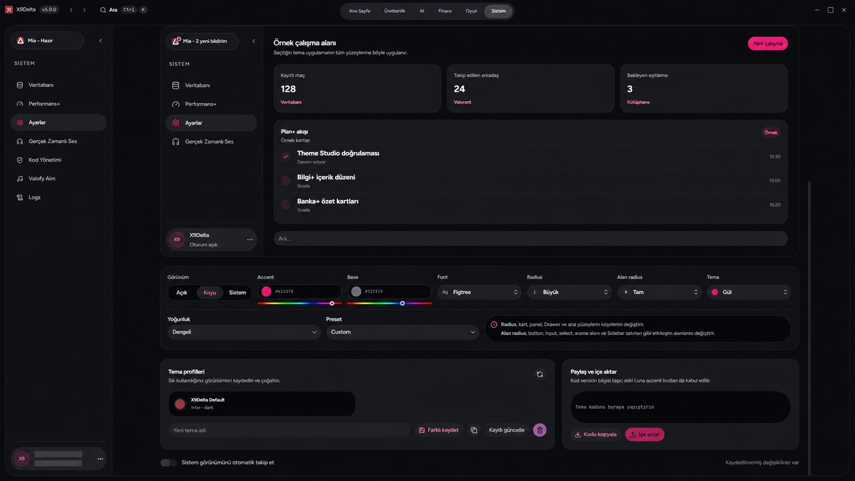Check the Banka+ özet kartları task
This screenshot has width=855, height=481.
tap(286, 204)
